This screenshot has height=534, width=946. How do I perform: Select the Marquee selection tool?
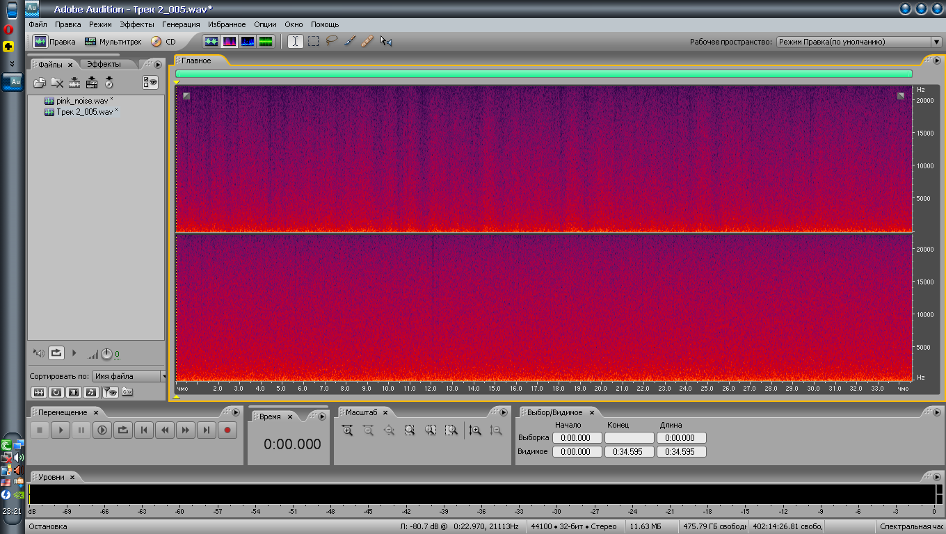click(x=314, y=42)
